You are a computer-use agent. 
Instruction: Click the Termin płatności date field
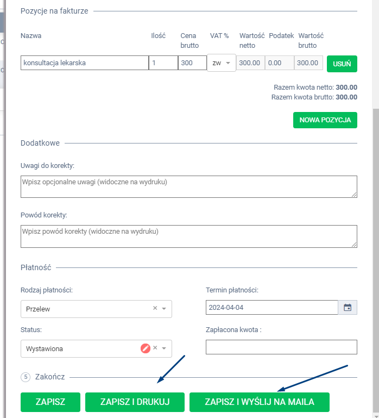271,308
